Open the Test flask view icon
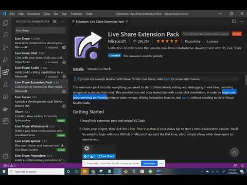 [6, 84]
